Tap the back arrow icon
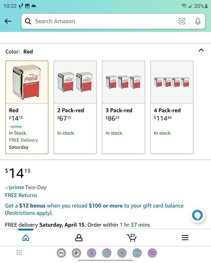211x263 pixels. click(8, 21)
